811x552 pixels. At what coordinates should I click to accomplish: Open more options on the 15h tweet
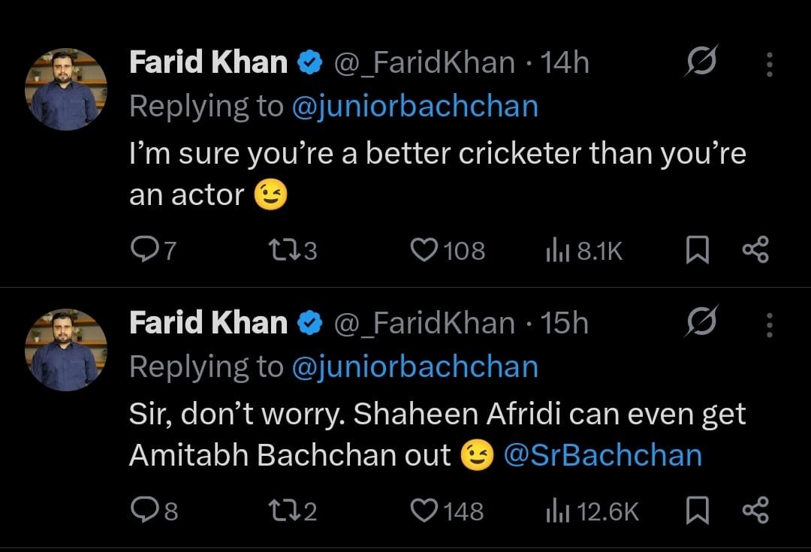[x=770, y=325]
